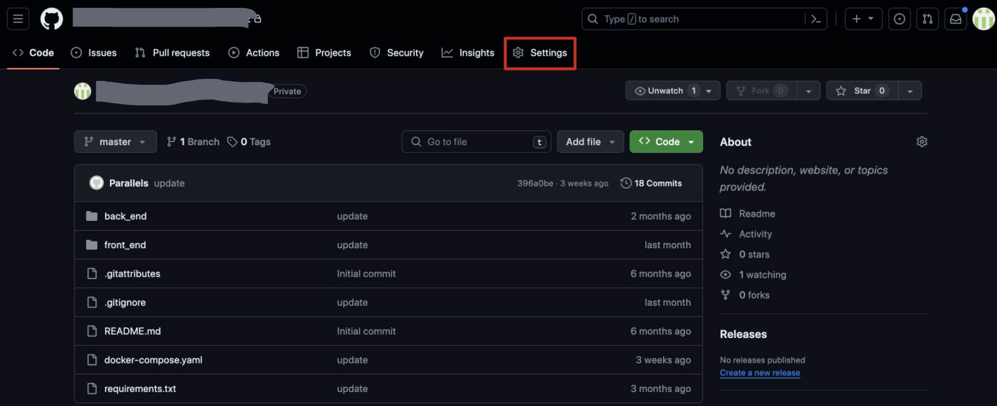
Task: Click Create a new release link
Action: (x=760, y=373)
